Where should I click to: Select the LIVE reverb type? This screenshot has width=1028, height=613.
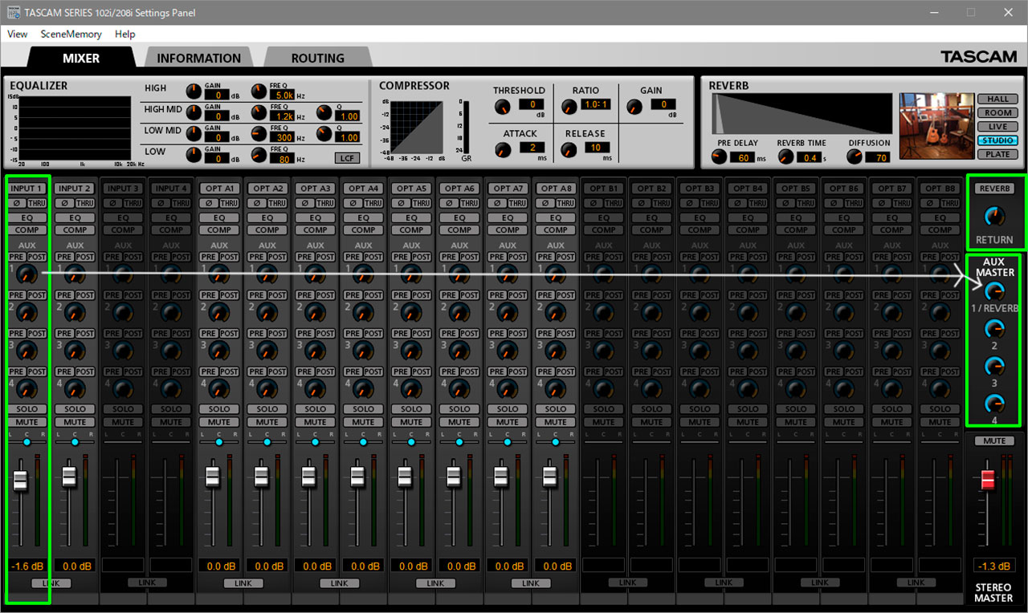[997, 127]
